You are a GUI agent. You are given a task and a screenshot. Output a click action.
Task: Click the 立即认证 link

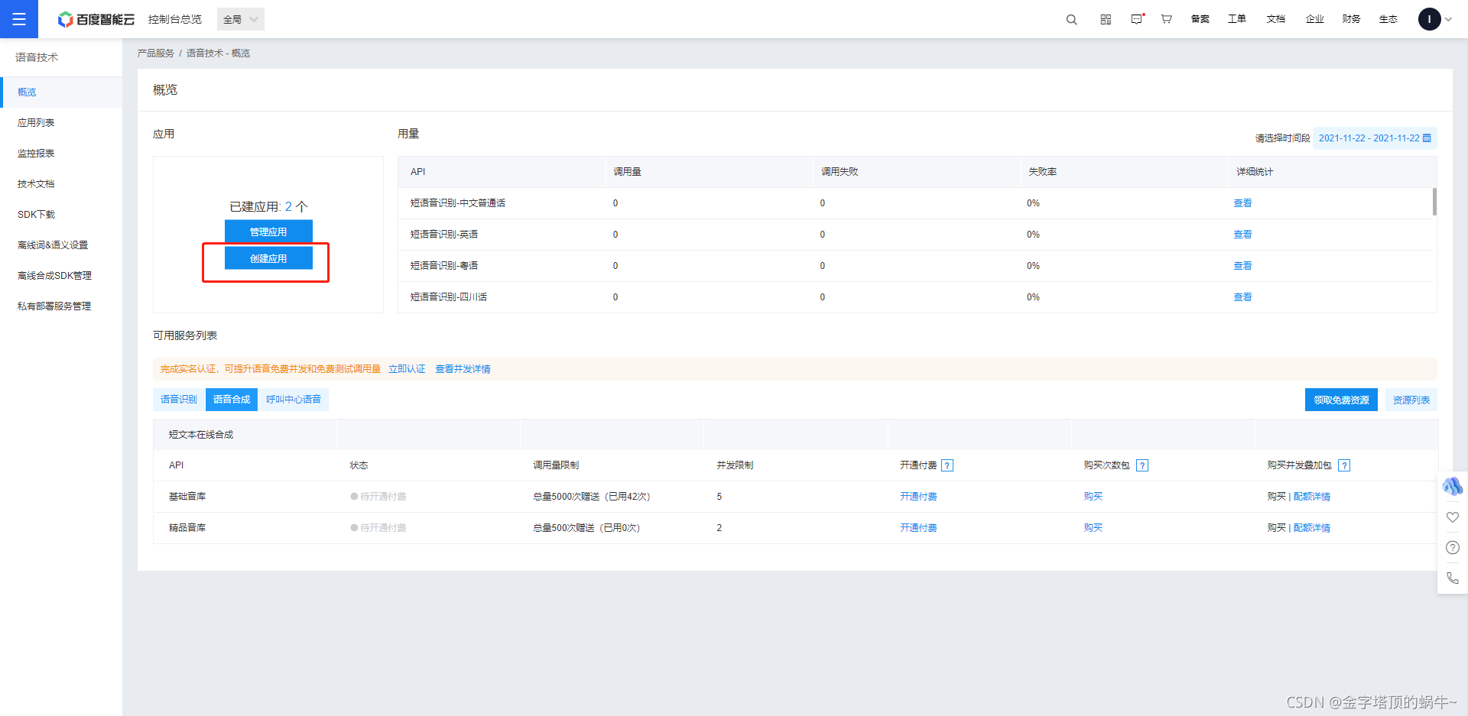click(407, 369)
